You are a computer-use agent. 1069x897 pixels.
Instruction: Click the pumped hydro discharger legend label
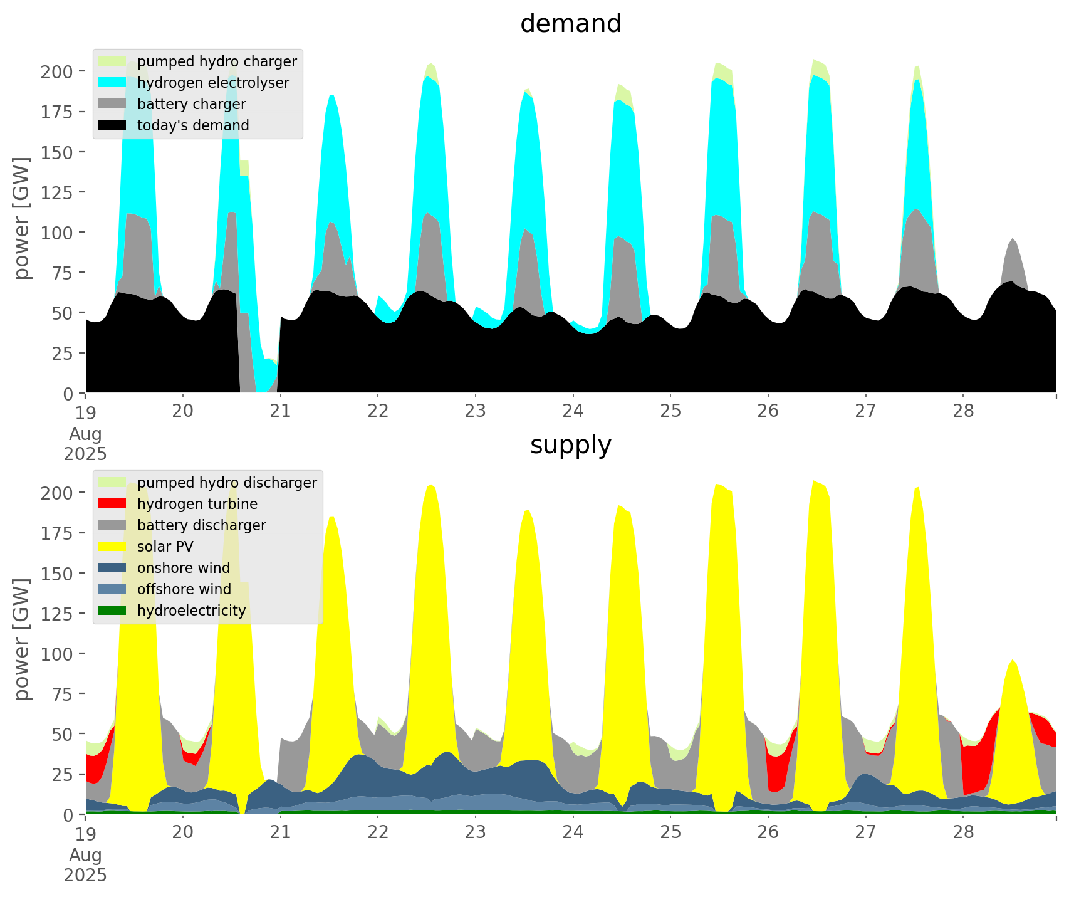coord(227,483)
